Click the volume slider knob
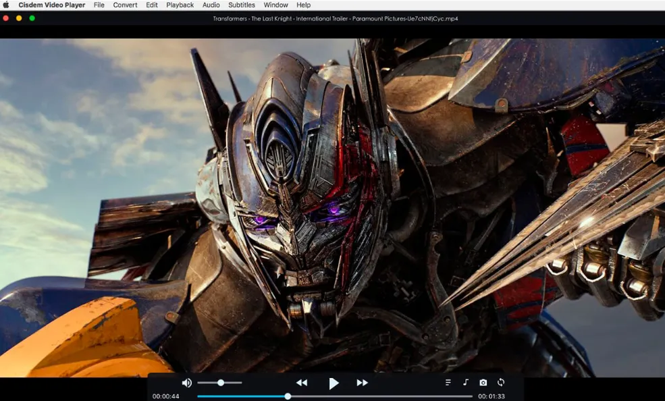 221,383
